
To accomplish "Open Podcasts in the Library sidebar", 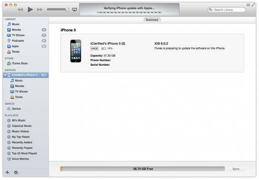I will tap(18, 41).
